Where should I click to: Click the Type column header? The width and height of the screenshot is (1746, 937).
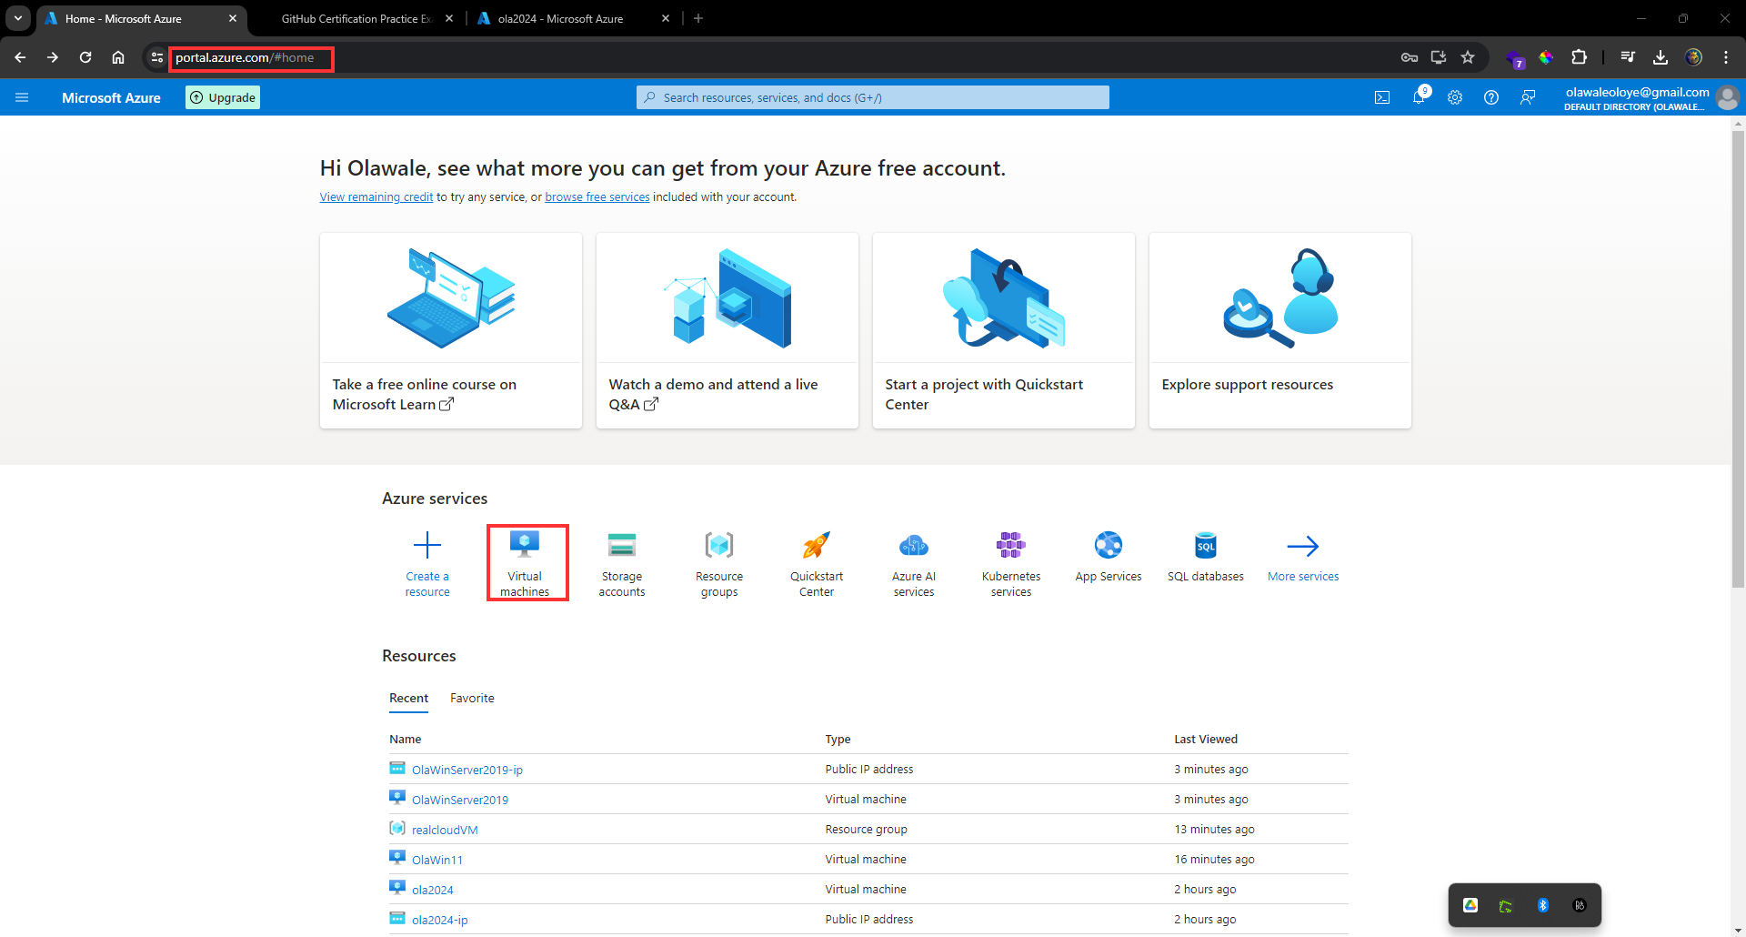pyautogui.click(x=838, y=740)
